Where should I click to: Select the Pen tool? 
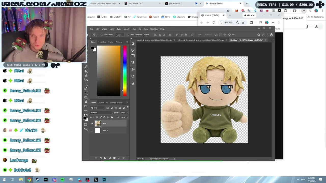coord(86,89)
